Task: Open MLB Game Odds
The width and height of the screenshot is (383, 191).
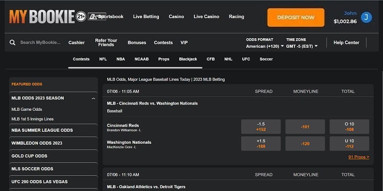Action: pos(27,109)
